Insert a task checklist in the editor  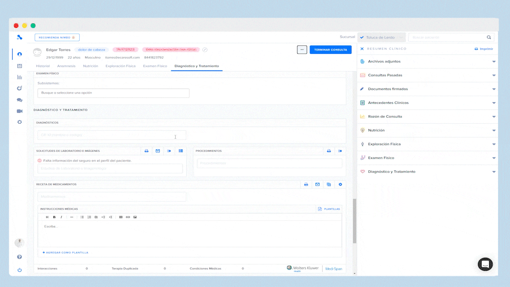(96, 217)
